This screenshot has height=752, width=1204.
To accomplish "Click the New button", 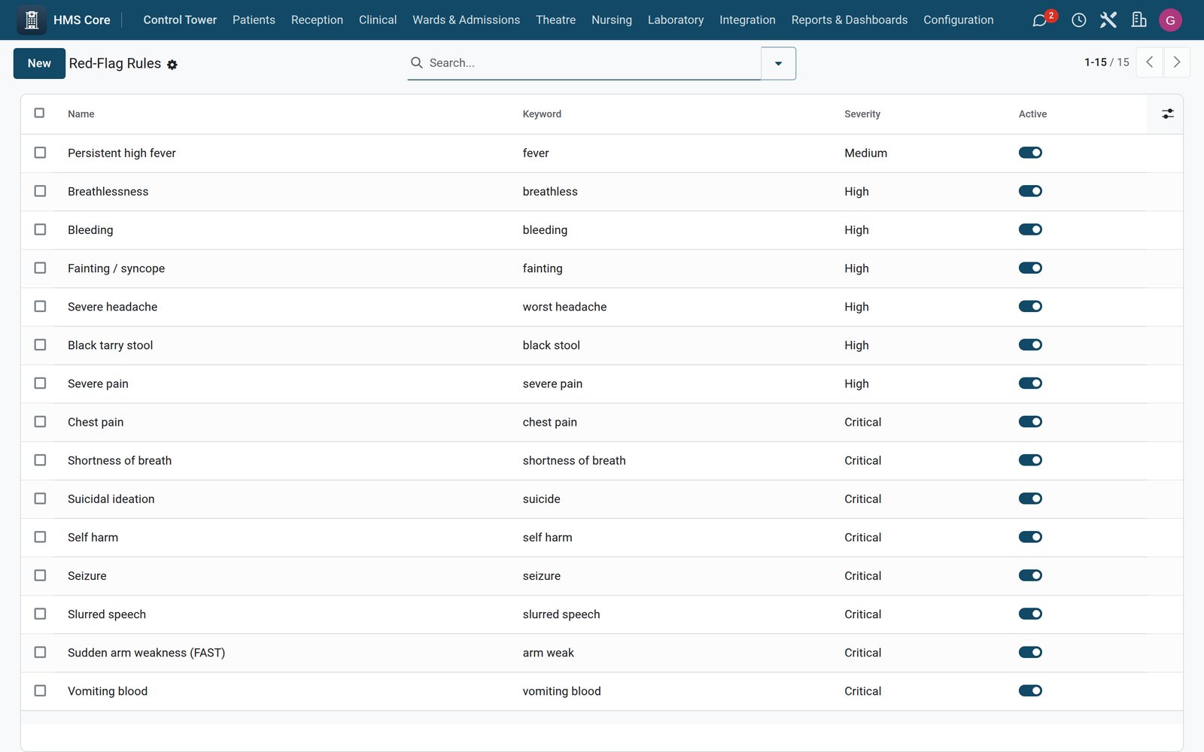I will click(x=39, y=63).
